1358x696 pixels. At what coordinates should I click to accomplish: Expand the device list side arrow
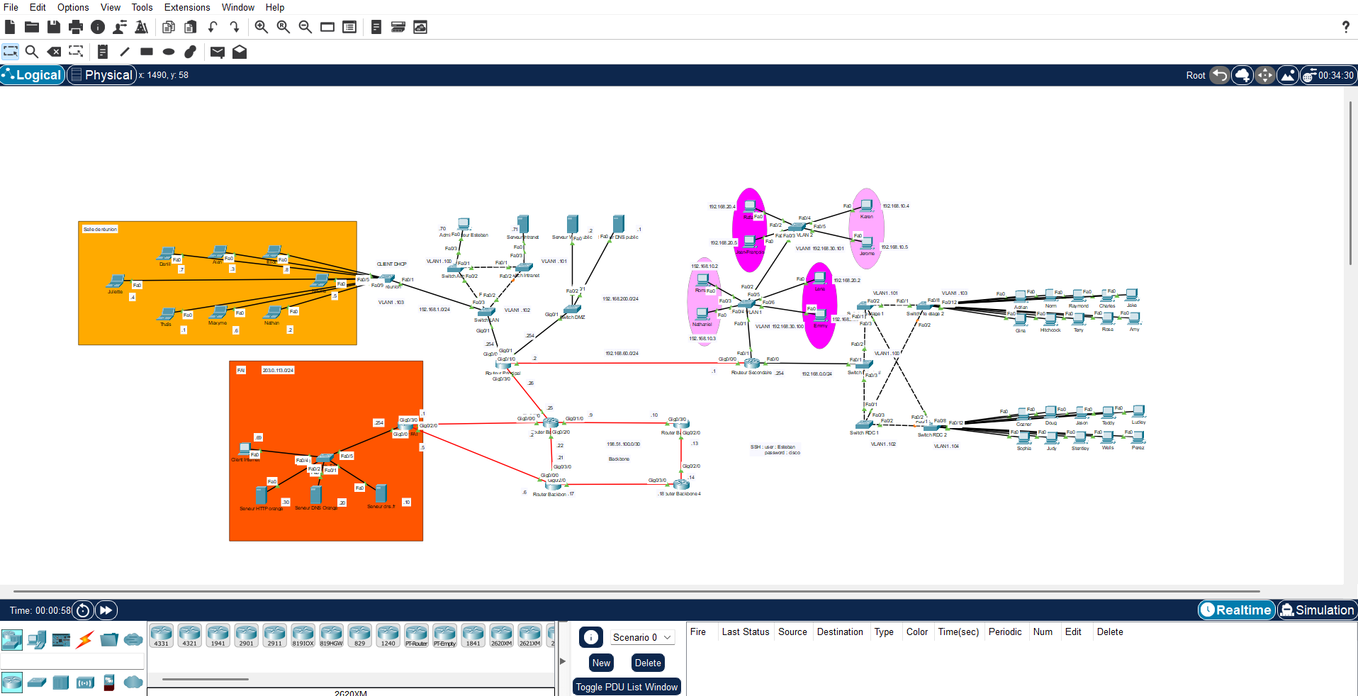tap(562, 661)
